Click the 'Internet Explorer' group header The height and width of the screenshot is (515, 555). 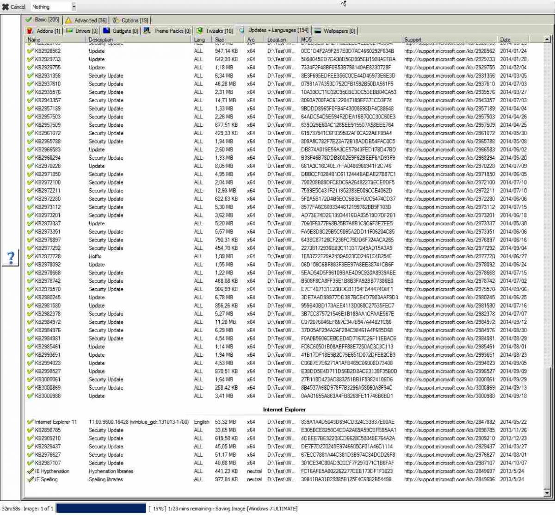[284, 410]
